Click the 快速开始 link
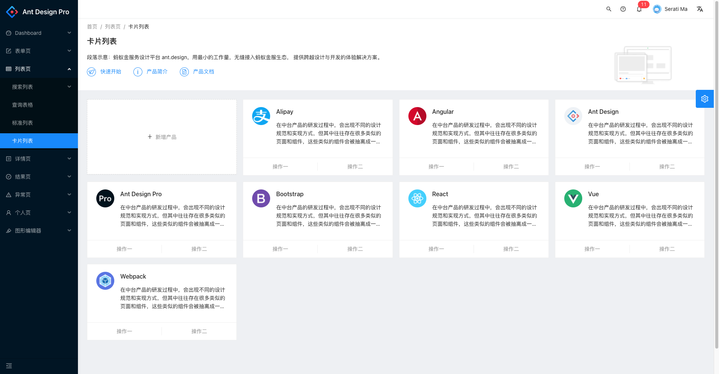This screenshot has height=374, width=719. 111,72
